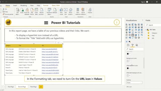Select the Clustered column chart visualization
The image size is (161, 91).
tap(136, 25)
